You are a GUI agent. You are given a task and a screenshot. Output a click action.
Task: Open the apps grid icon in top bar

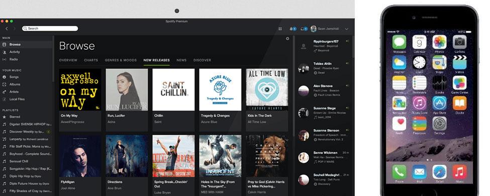(280, 29)
